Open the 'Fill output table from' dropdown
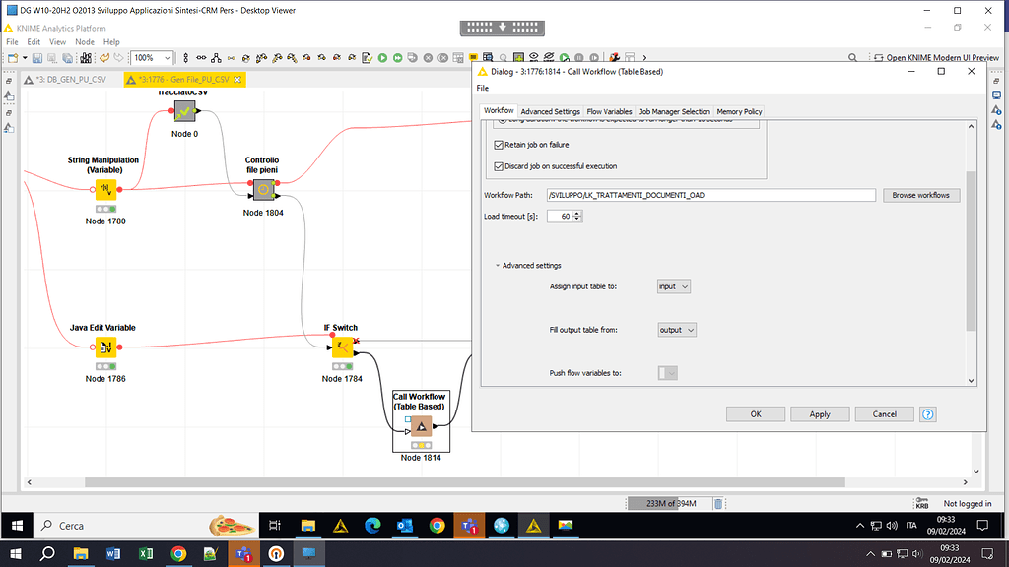Image resolution: width=1009 pixels, height=567 pixels. click(x=676, y=330)
